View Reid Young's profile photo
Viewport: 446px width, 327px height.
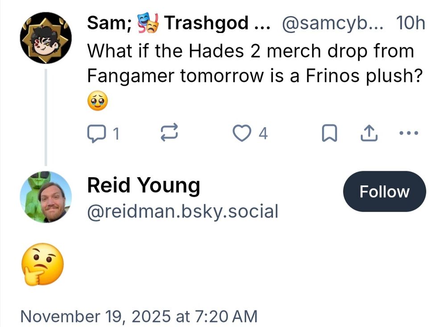pyautogui.click(x=45, y=197)
